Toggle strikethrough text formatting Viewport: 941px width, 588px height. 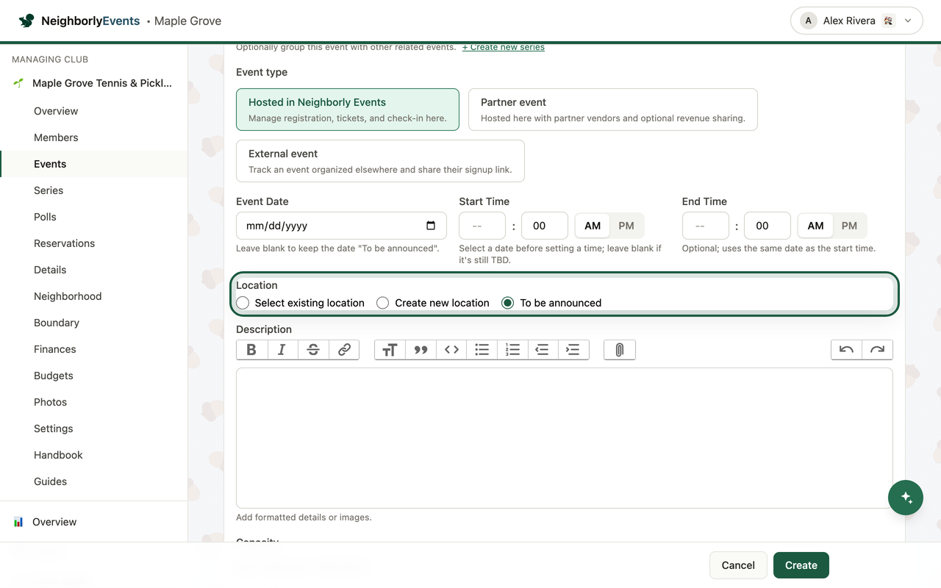313,350
